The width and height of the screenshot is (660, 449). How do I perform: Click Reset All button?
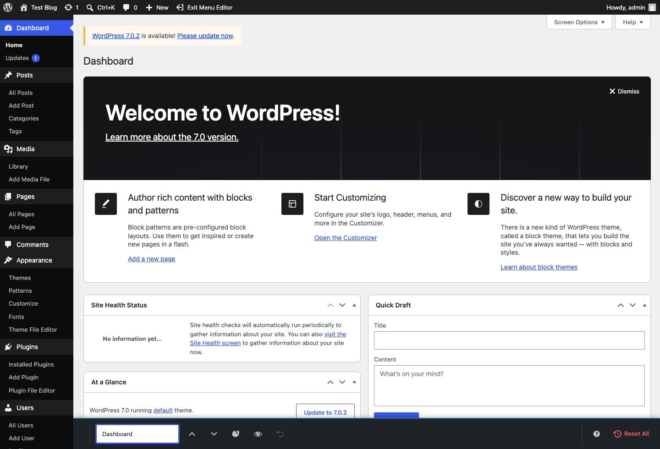[x=631, y=434]
